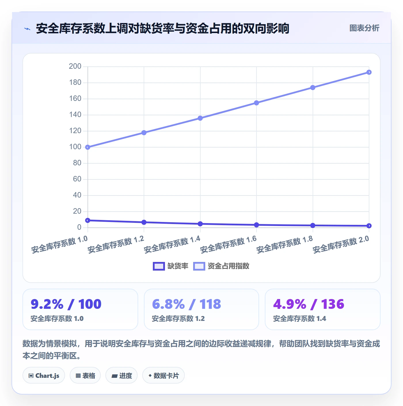
Task: Toggle the 缺货率 legend swatch
Action: click(159, 266)
